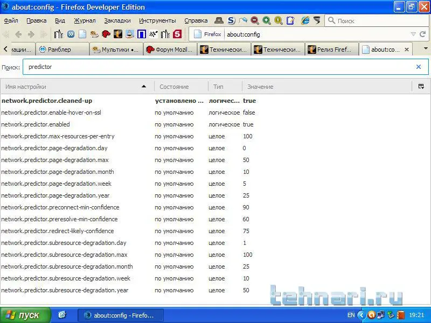Click the zoom out magnifier icon
Viewport: 431px width, 323px height.
(254, 20)
